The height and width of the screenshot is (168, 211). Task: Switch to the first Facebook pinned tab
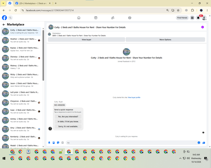coord(10,3)
